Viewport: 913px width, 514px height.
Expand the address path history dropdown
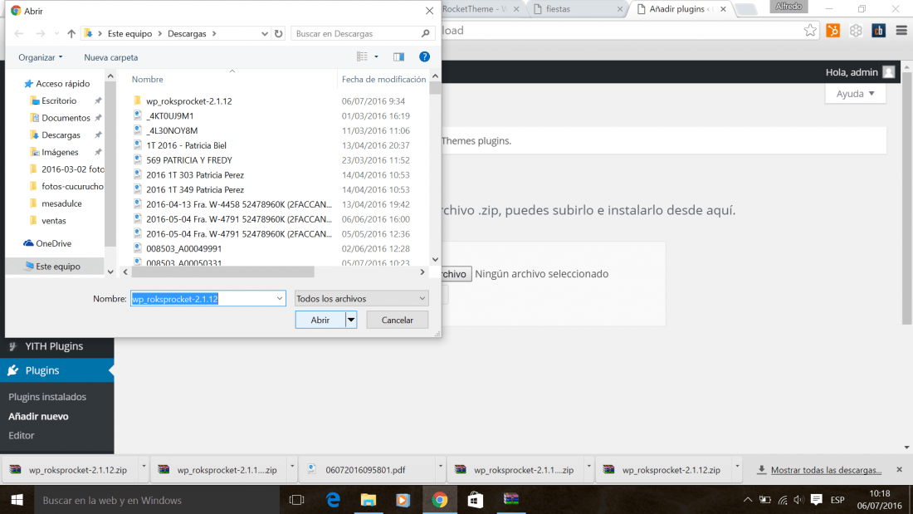(x=264, y=34)
